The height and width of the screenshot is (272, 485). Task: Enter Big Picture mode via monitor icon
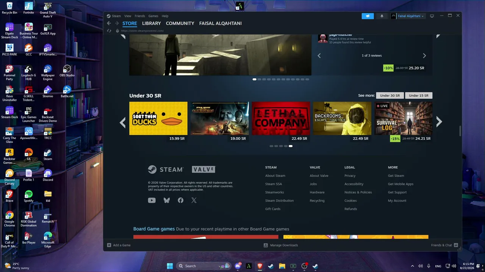pyautogui.click(x=432, y=16)
